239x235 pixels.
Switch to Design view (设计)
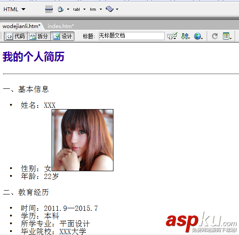[x=62, y=36]
